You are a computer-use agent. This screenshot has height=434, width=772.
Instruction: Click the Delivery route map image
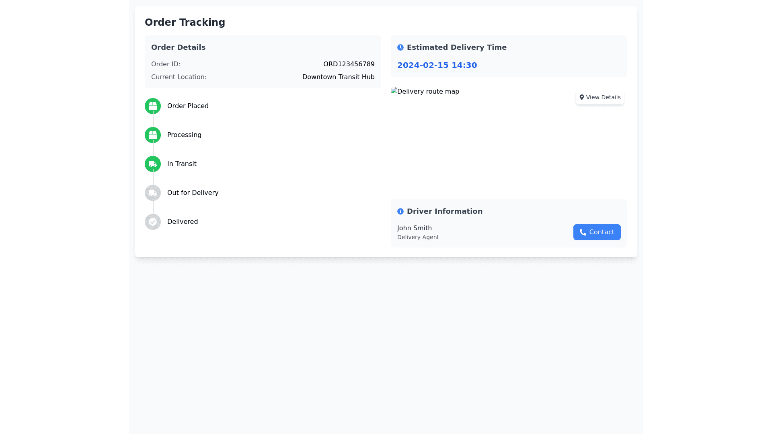[425, 92]
